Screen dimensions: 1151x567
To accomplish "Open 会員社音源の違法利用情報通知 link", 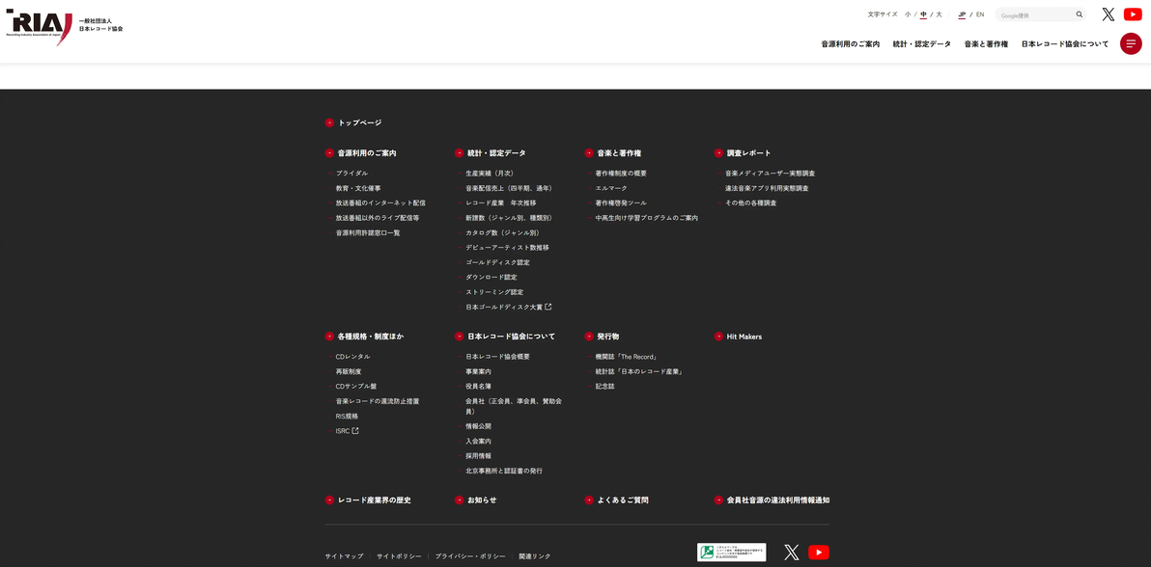I will point(778,500).
